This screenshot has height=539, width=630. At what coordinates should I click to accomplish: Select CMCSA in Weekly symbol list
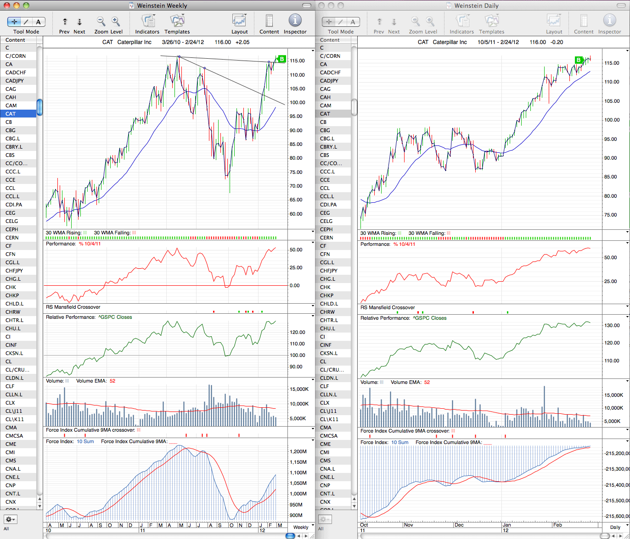[x=18, y=436]
